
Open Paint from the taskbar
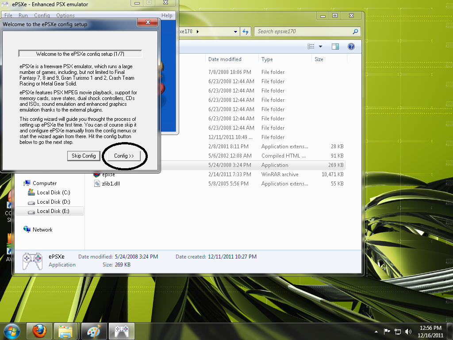pos(94,331)
